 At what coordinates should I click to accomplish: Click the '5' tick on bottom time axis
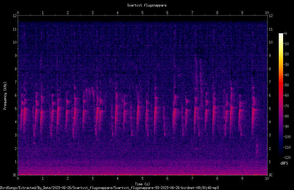coord(143,178)
